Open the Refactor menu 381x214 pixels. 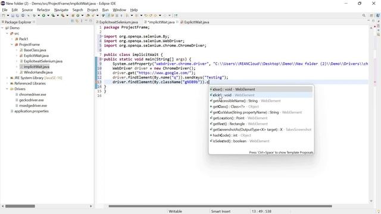[x=43, y=10]
